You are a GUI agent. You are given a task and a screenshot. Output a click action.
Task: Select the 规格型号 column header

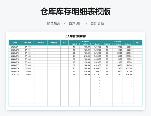click(54, 43)
